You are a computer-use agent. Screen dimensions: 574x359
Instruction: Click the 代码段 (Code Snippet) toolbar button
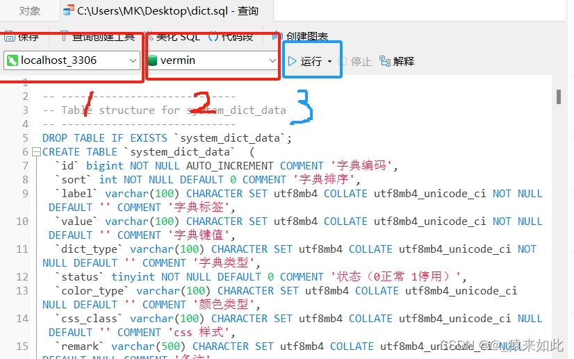pos(231,36)
